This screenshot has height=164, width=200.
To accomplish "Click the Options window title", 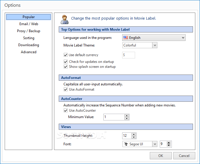I will [x=13, y=5].
